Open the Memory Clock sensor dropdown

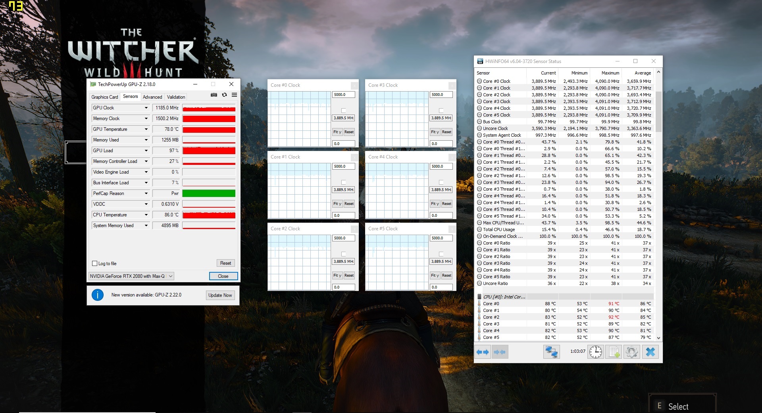[x=146, y=119]
